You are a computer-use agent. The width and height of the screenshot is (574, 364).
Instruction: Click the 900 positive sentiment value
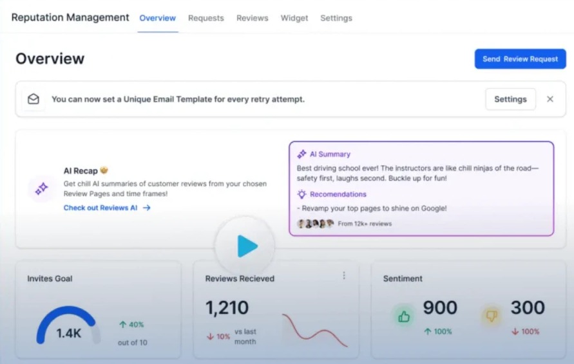coord(440,307)
